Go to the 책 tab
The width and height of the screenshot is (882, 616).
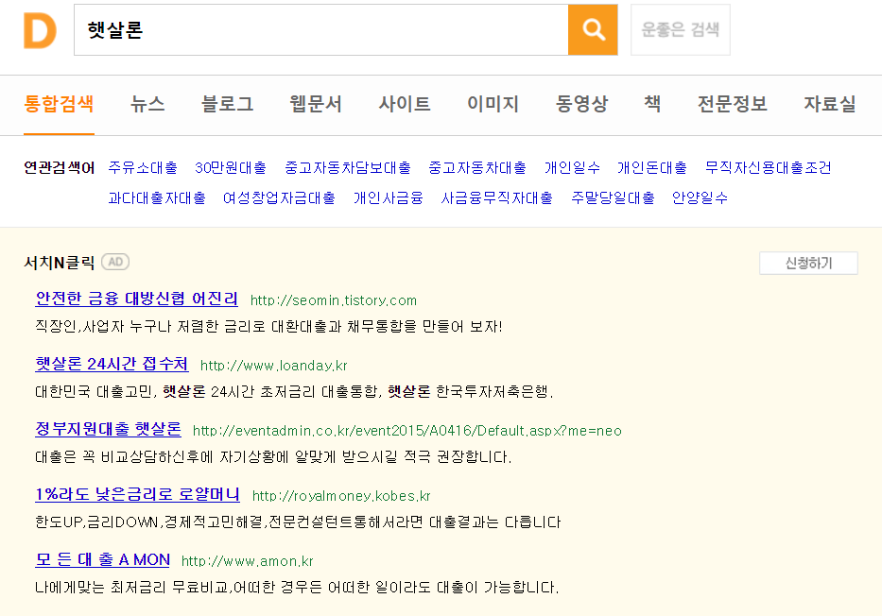tap(652, 104)
